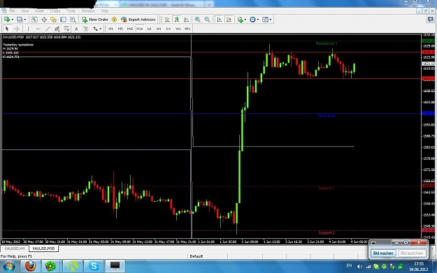Click the volume speaker tray icon
Screen dimensions: 437x273
tap(359, 266)
